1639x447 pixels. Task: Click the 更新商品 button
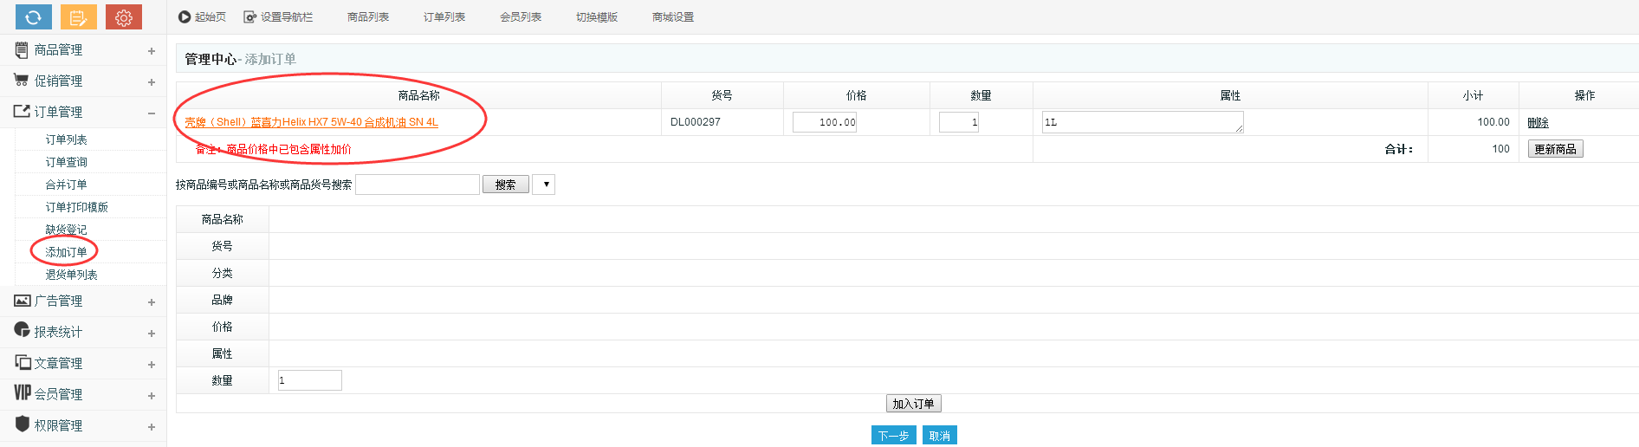pos(1555,149)
